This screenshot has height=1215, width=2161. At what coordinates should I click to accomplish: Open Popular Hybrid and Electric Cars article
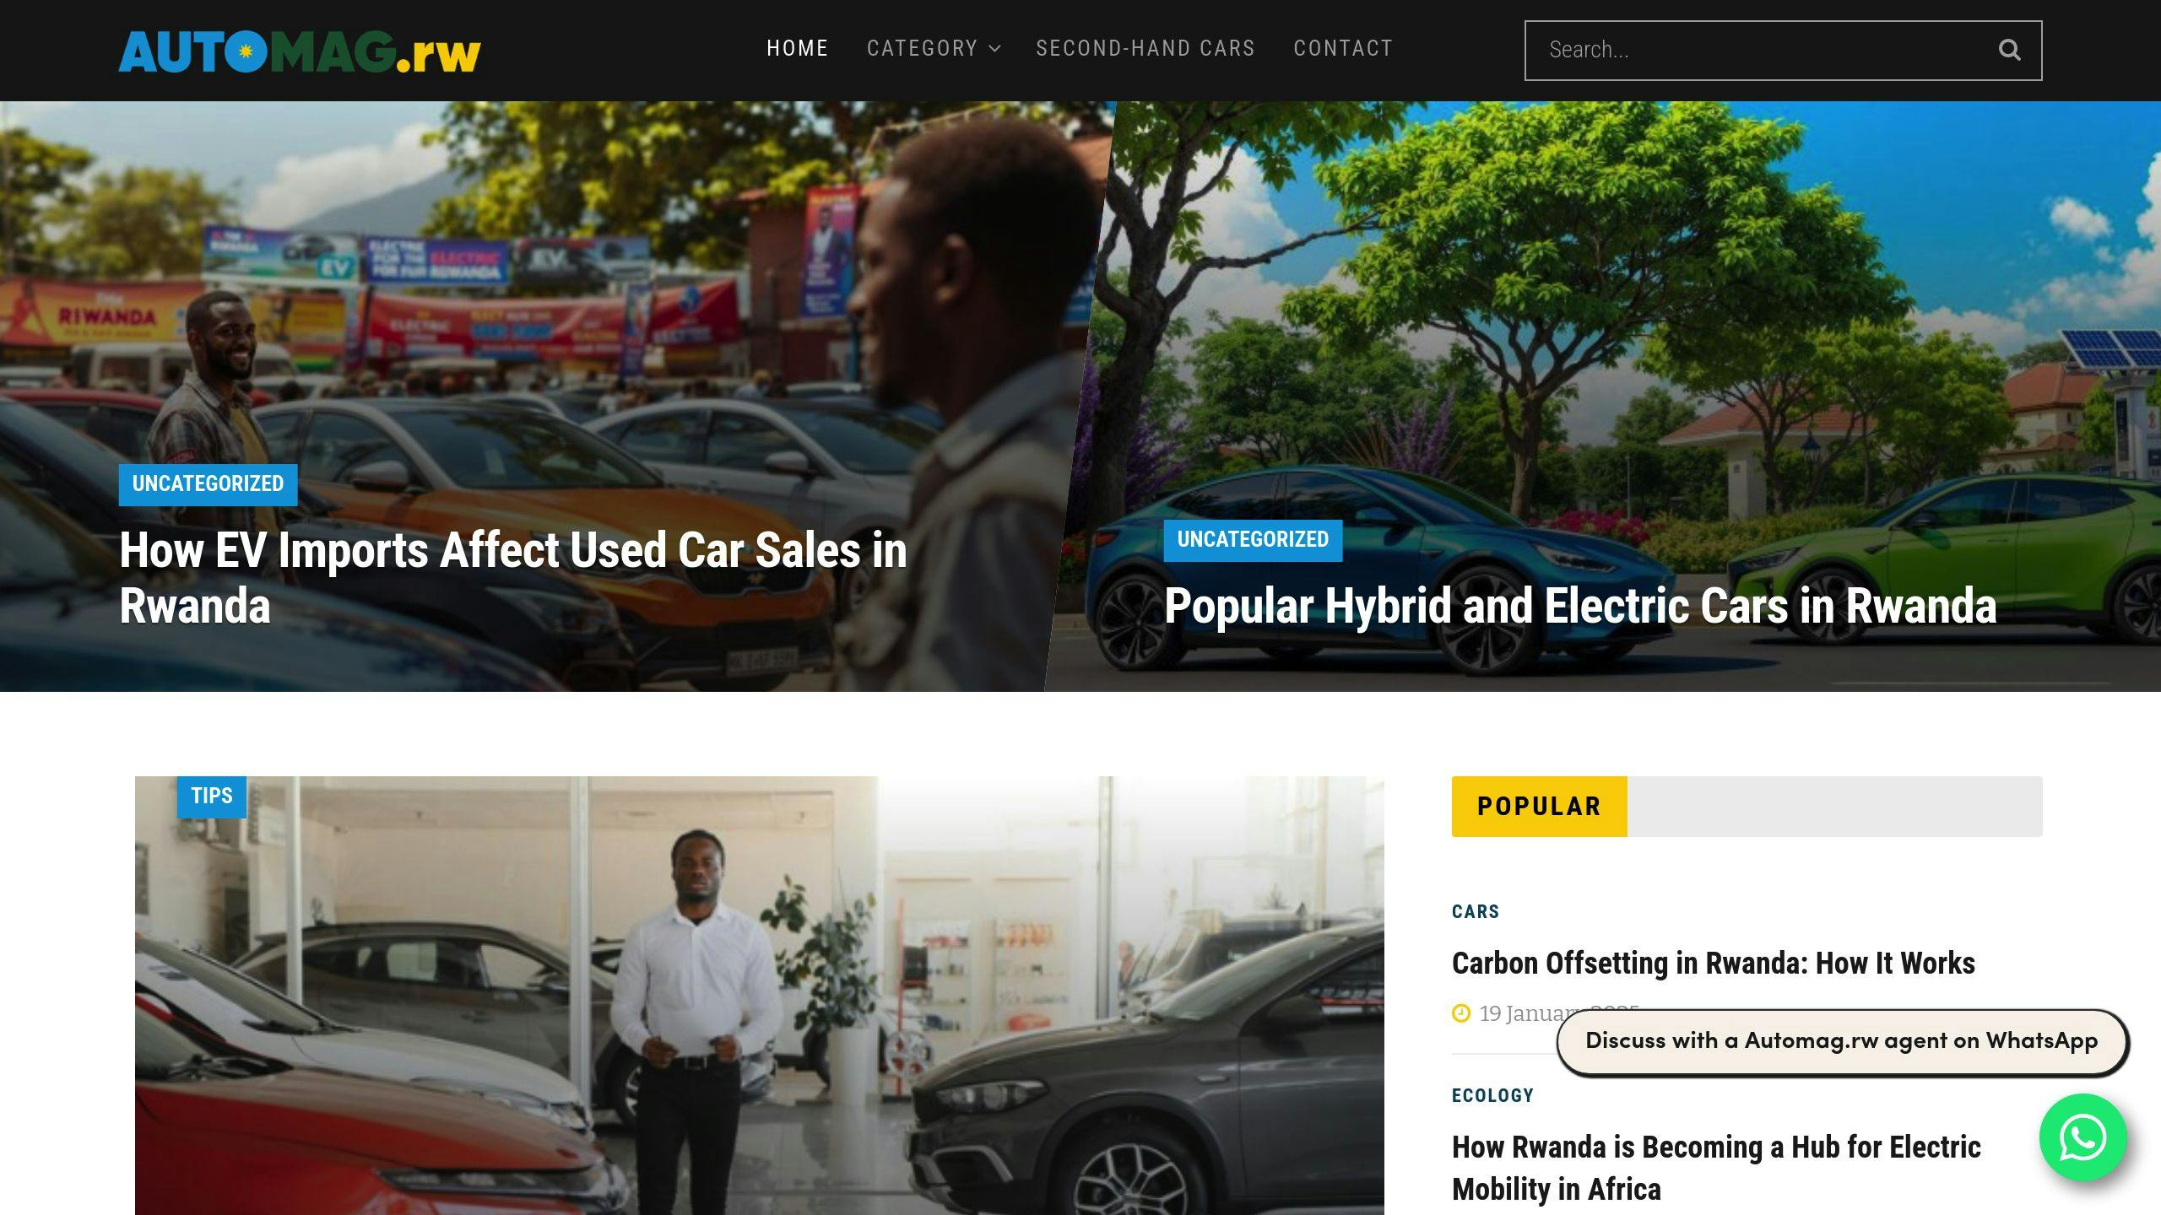[x=1580, y=606]
